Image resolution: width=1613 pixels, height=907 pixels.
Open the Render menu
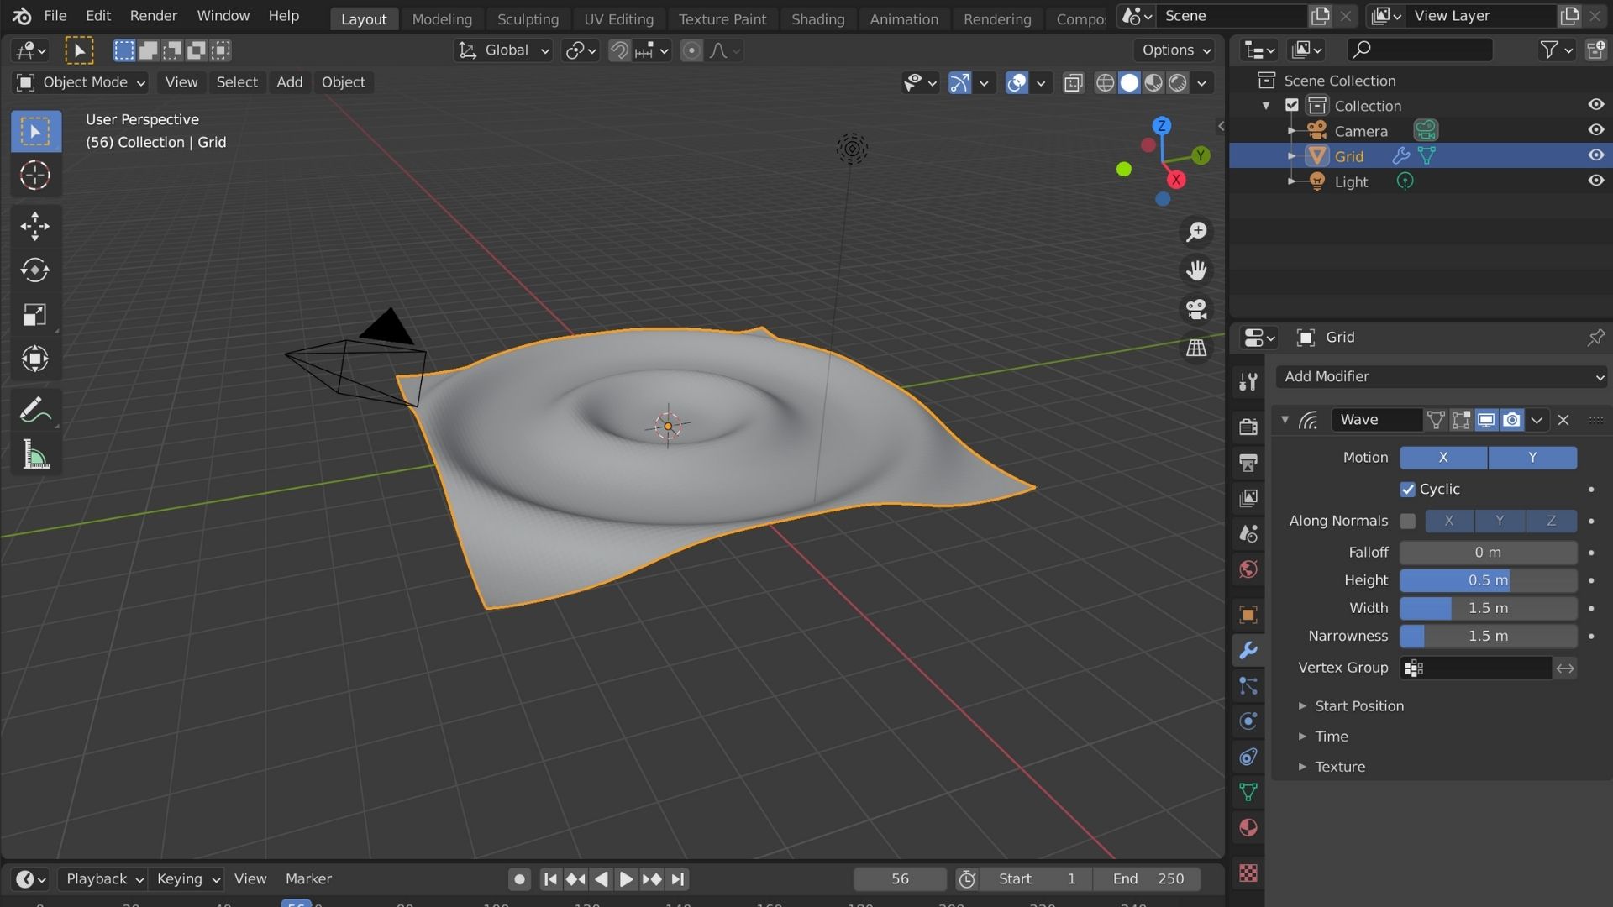tap(153, 15)
